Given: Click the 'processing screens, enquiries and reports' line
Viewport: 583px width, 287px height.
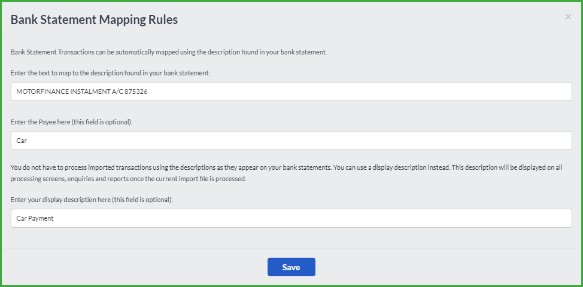Looking at the screenshot, I should [128, 179].
